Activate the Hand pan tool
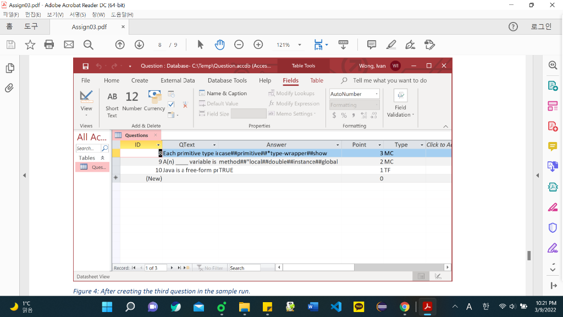 click(220, 45)
